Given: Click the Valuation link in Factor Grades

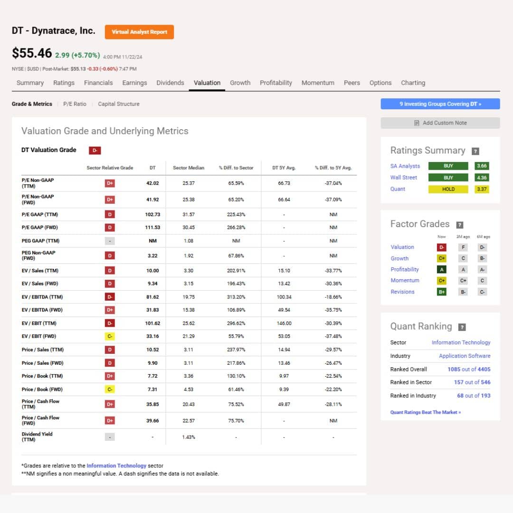Looking at the screenshot, I should point(402,247).
